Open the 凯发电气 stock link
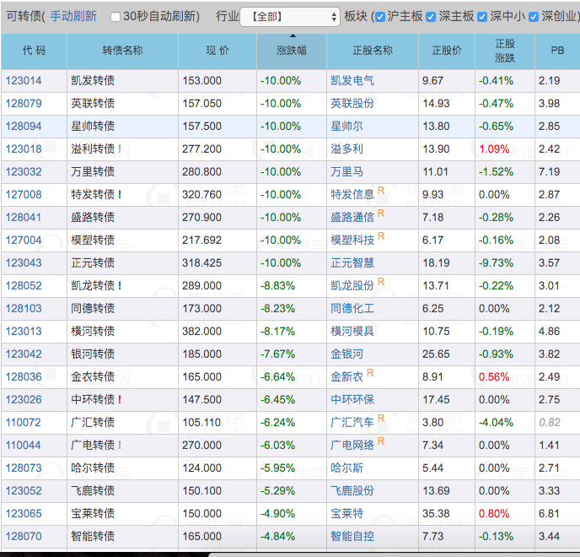The width and height of the screenshot is (580, 557). point(352,80)
